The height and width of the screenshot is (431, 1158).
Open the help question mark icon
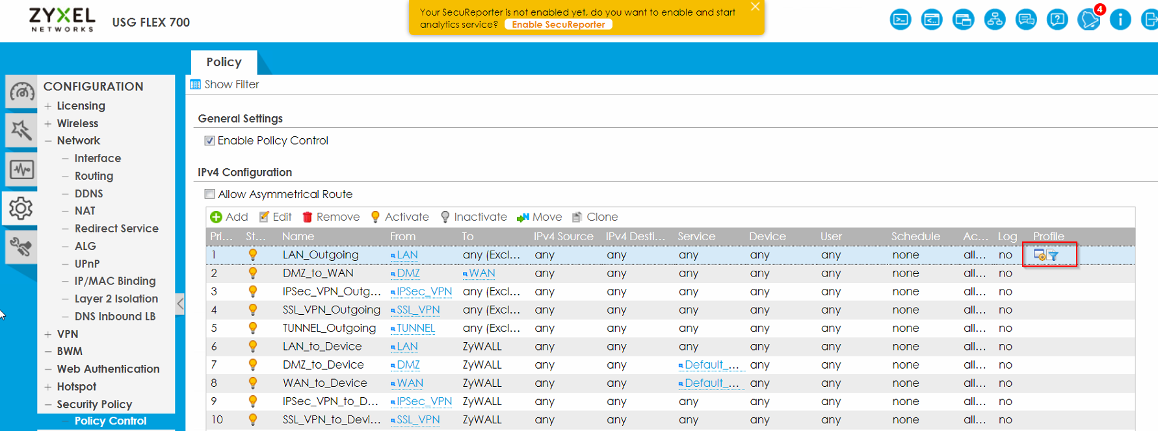(1057, 19)
